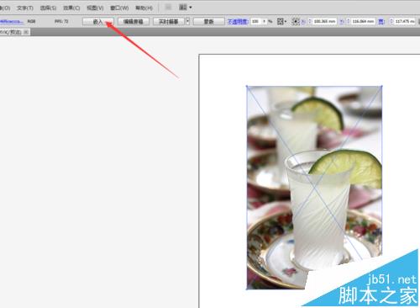The width and height of the screenshot is (420, 308).
Task: Open the 不透明度 opacity panel link
Action: pyautogui.click(x=238, y=21)
